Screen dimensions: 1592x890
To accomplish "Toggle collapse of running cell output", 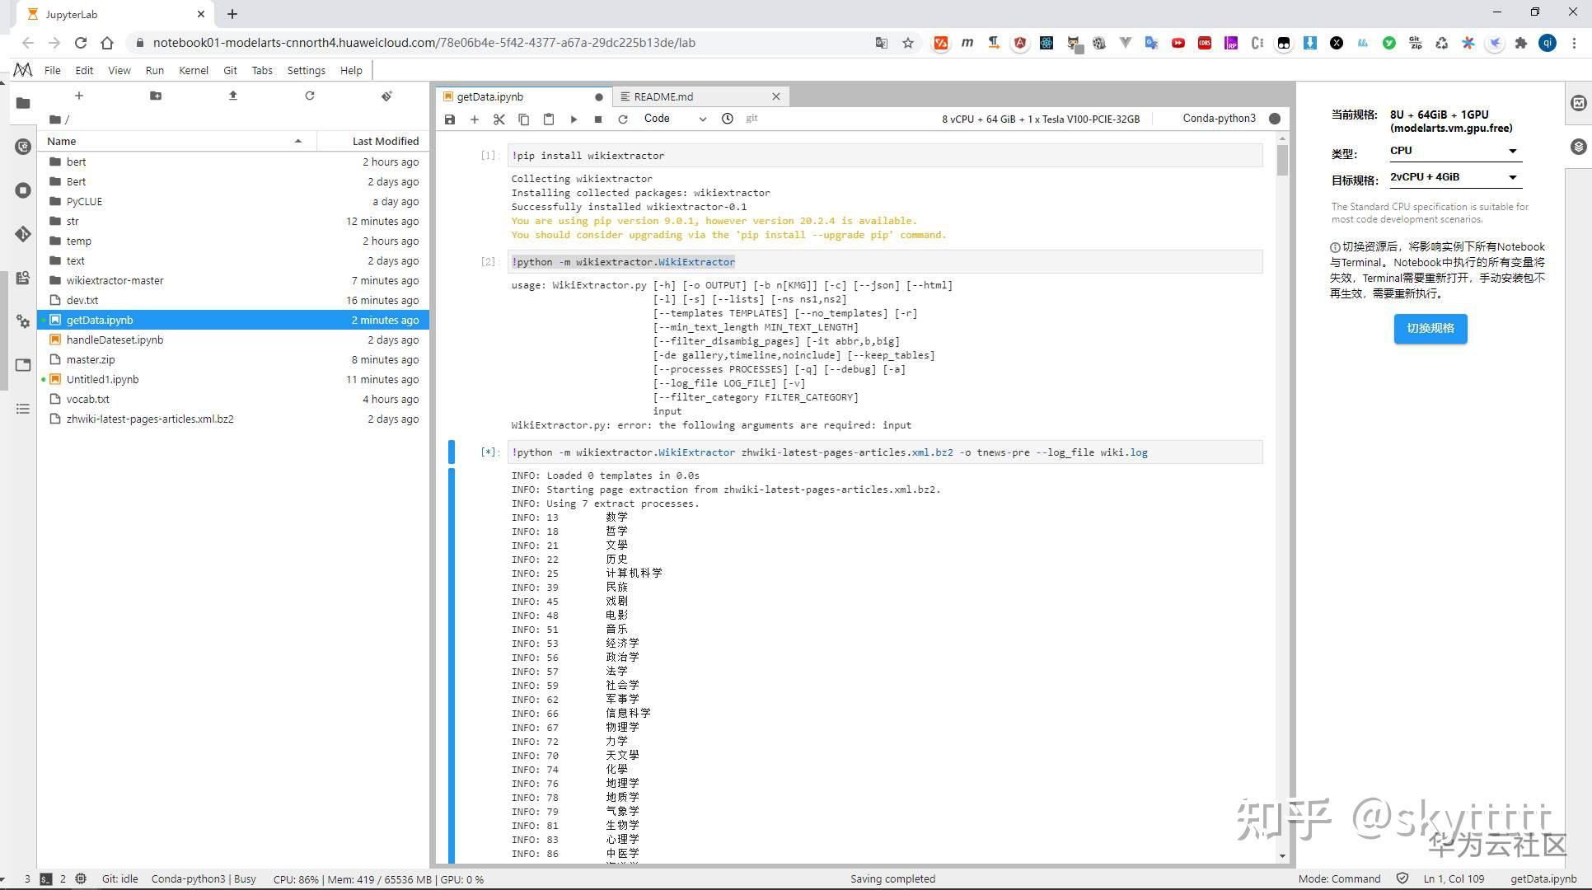I will coord(452,659).
